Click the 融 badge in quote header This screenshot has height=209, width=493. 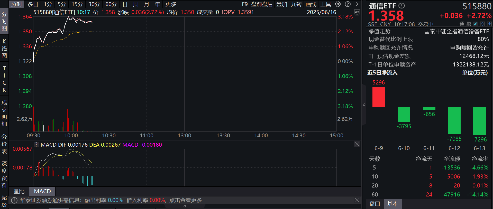point(469,24)
